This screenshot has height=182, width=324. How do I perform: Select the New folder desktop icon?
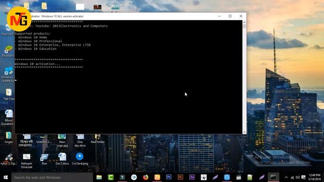pos(98,139)
